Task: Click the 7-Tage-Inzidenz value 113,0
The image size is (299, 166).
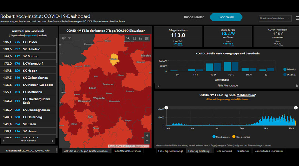Action: pyautogui.click(x=178, y=35)
